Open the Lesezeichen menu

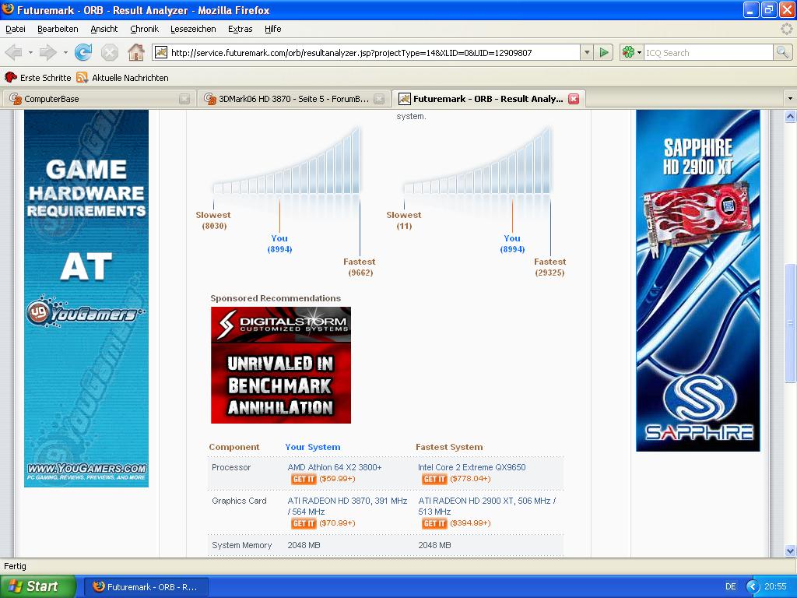click(x=193, y=29)
